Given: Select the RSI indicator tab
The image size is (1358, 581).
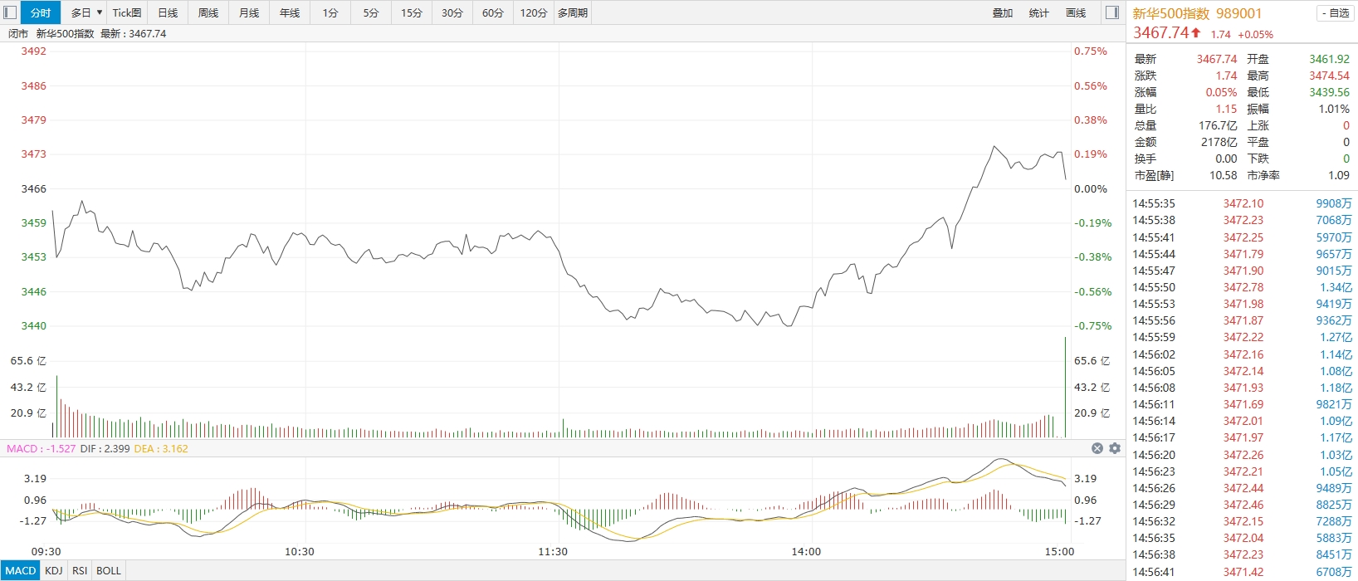Looking at the screenshot, I should click(80, 570).
